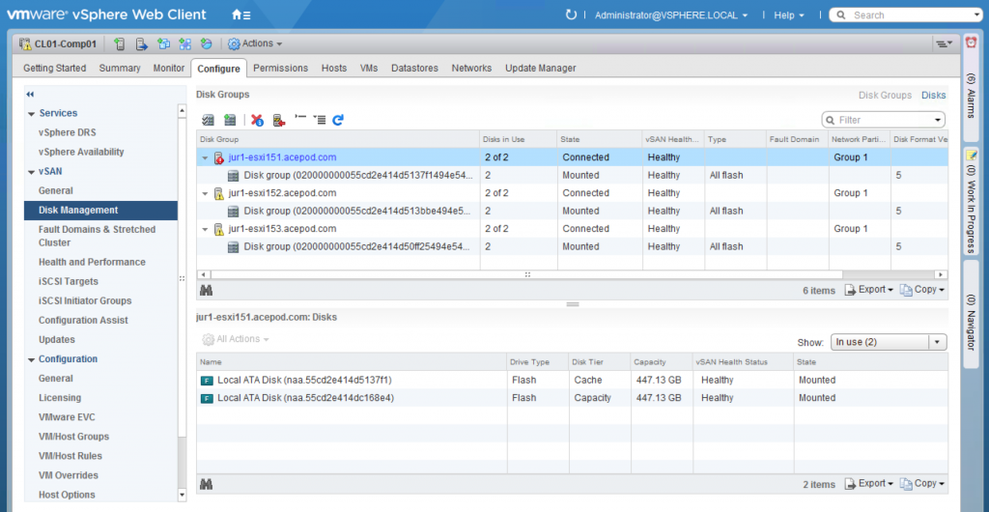Click the collapse all rows icon

click(300, 119)
